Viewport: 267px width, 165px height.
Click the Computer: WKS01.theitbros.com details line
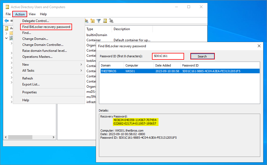click(x=122, y=131)
